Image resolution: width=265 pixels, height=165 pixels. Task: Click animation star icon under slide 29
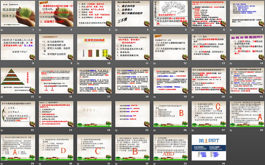click(2, 164)
